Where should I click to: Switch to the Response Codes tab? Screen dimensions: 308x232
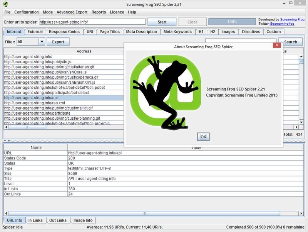tap(65, 32)
